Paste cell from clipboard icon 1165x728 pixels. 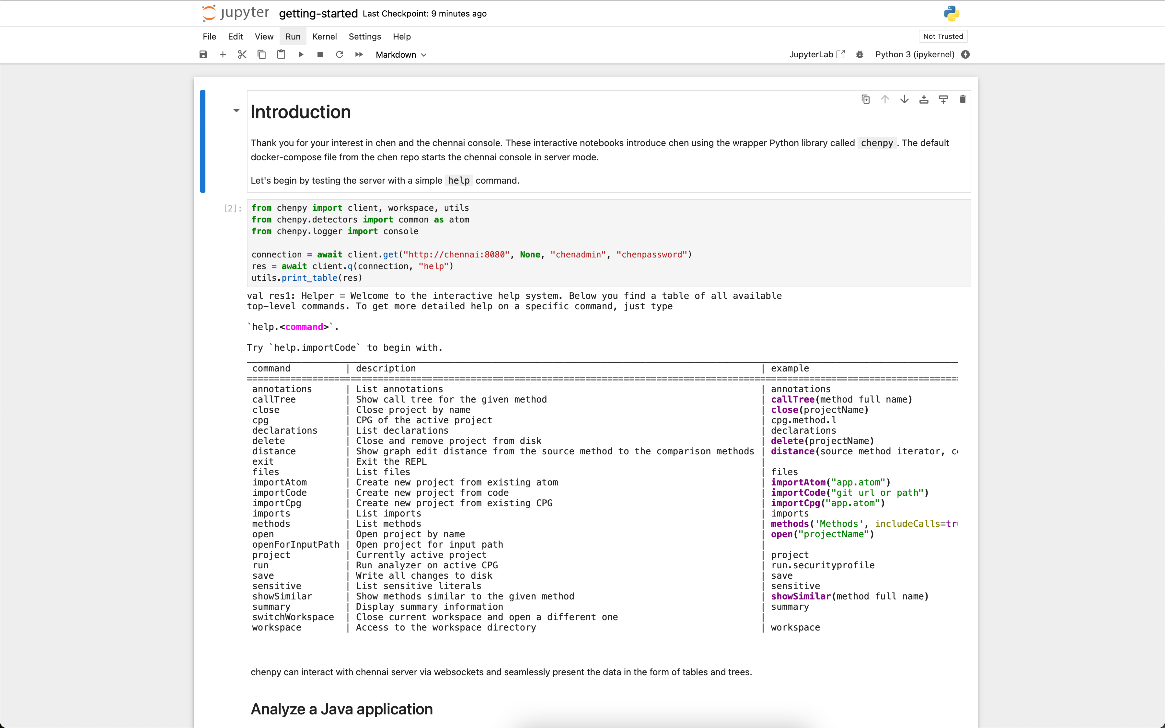tap(281, 54)
